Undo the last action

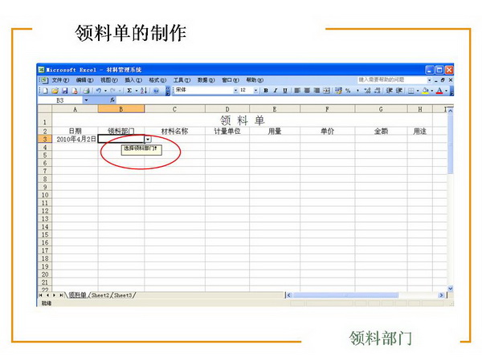(98, 91)
